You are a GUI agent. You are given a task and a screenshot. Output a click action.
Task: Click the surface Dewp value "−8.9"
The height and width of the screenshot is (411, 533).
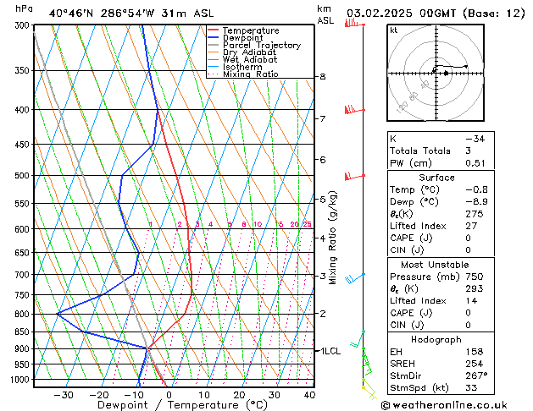[x=476, y=202]
